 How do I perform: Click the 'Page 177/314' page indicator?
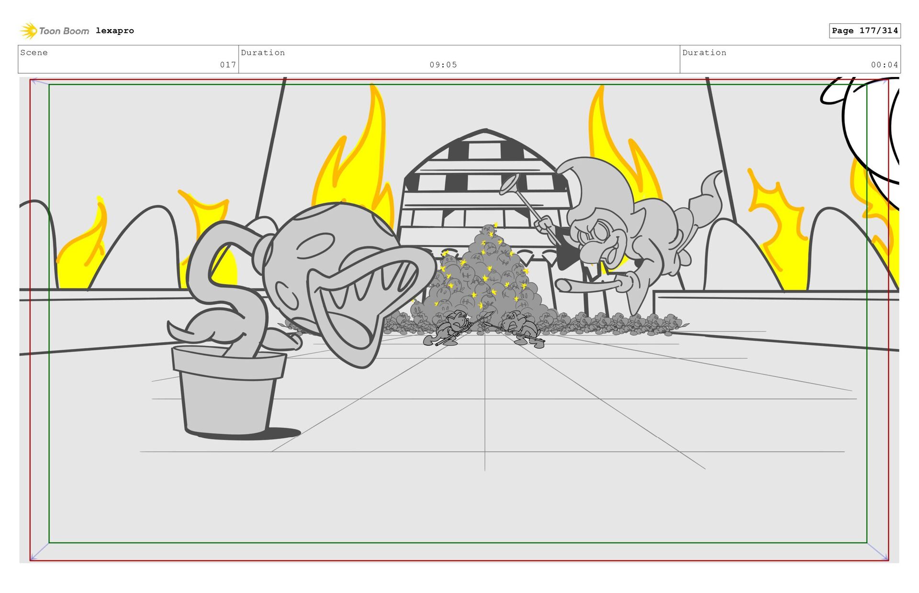point(865,31)
